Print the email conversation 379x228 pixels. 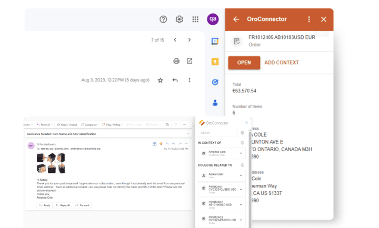click(176, 61)
